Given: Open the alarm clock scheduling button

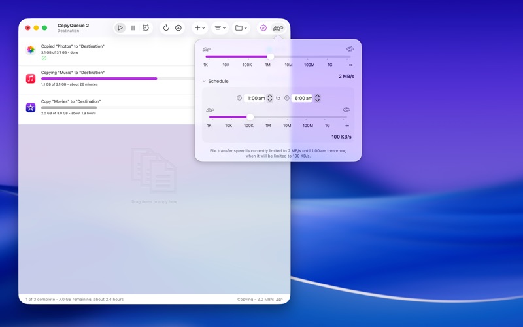Looking at the screenshot, I should coord(146,27).
